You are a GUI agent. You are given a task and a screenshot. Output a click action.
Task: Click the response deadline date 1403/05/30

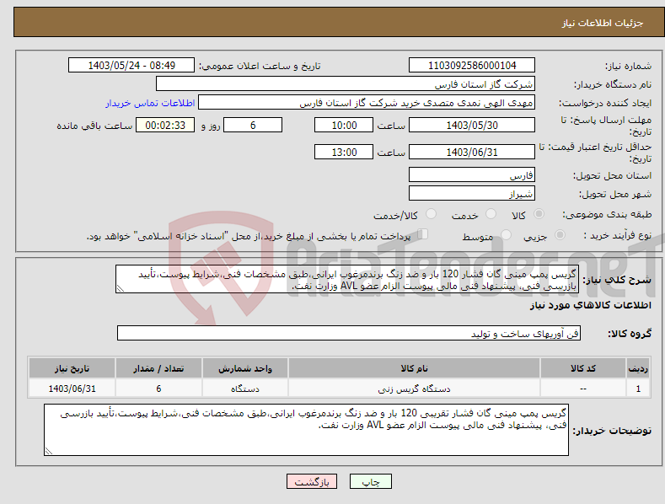472,125
